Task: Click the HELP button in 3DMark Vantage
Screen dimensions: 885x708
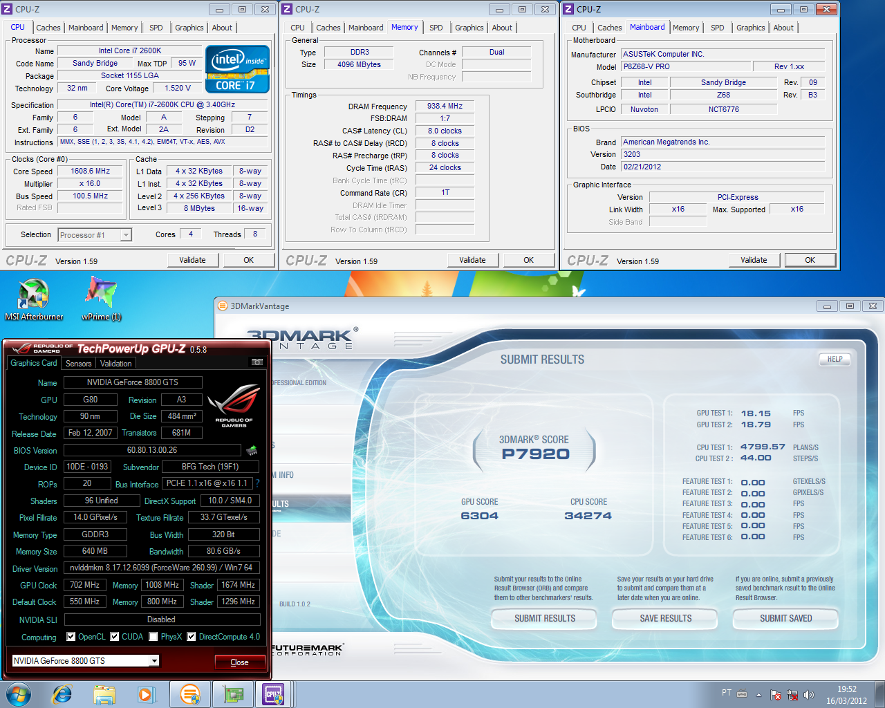Action: click(835, 359)
